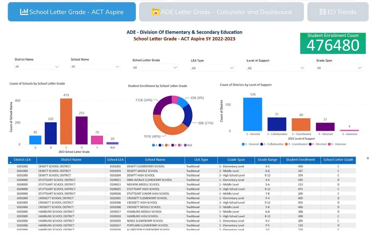
Task: Sort by School Letter Grade column header
Action: (x=338, y=160)
